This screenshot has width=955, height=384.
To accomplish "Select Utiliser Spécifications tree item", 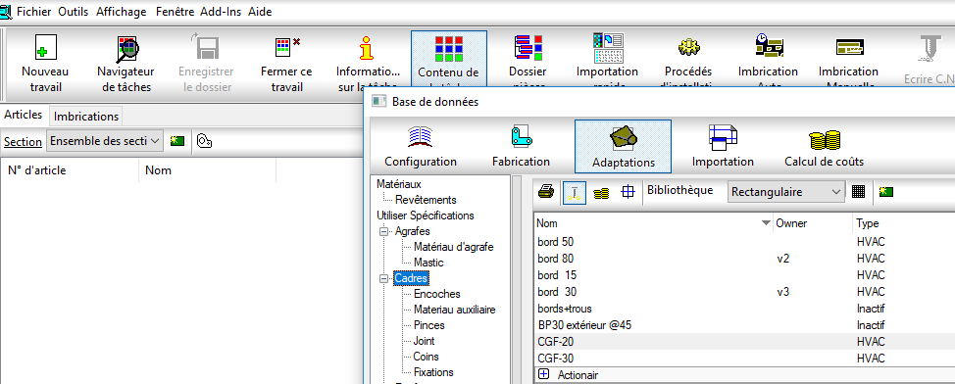I will [426, 216].
